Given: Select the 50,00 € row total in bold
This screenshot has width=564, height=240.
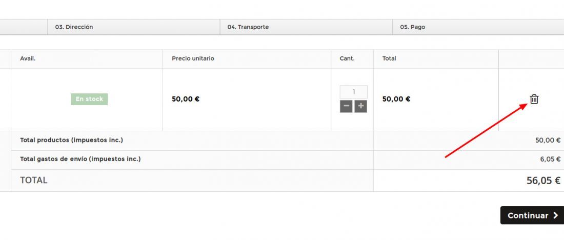Looking at the screenshot, I should pyautogui.click(x=396, y=99).
